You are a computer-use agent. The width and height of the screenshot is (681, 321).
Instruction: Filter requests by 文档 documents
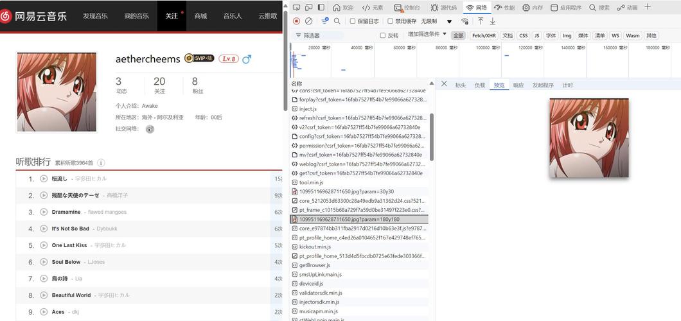[x=508, y=35]
